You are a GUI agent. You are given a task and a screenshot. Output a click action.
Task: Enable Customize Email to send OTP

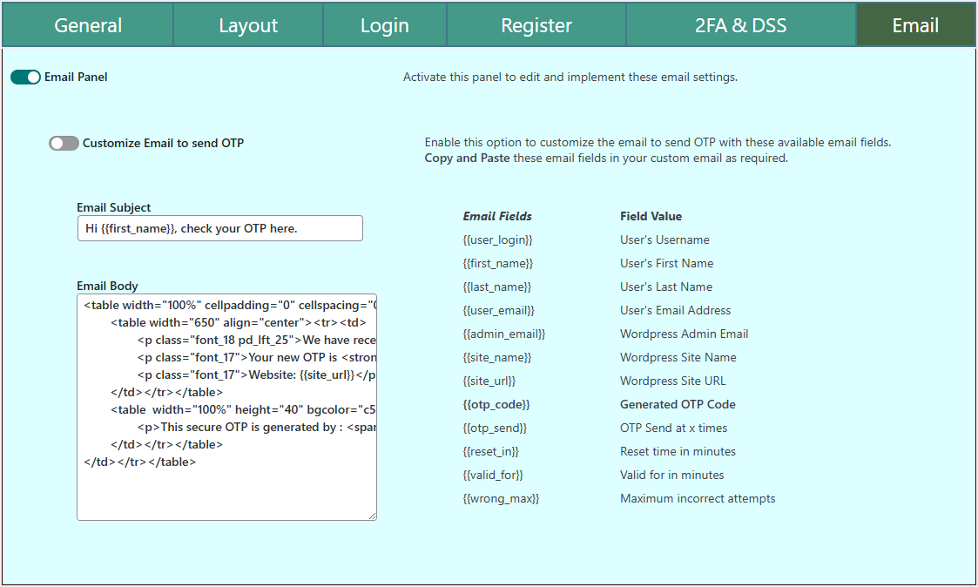[64, 144]
